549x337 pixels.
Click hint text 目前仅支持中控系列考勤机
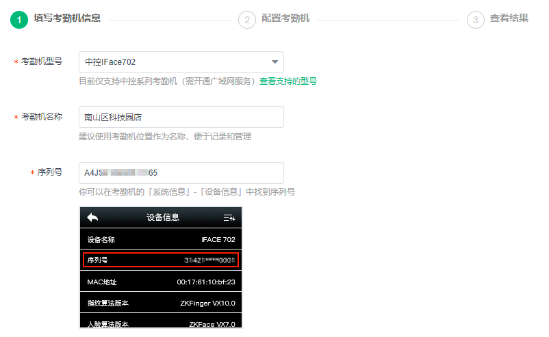168,81
